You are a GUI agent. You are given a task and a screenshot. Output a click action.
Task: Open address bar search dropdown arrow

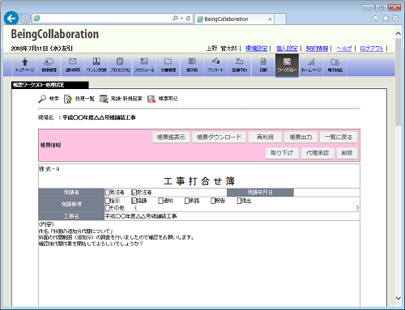181,18
